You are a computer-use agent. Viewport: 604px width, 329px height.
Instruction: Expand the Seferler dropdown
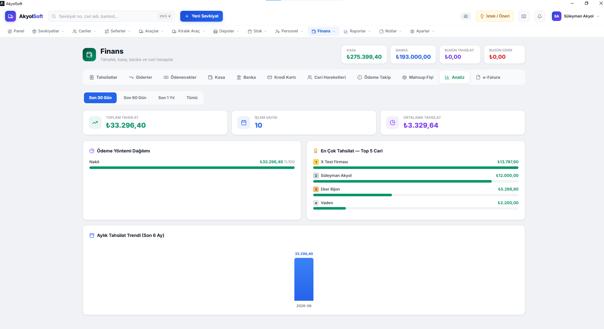(118, 31)
